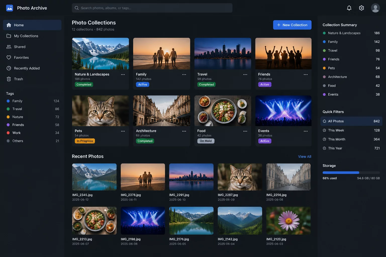Click the My Collections folder icon
Viewport: 386px width, 257px height.
(x=9, y=36)
